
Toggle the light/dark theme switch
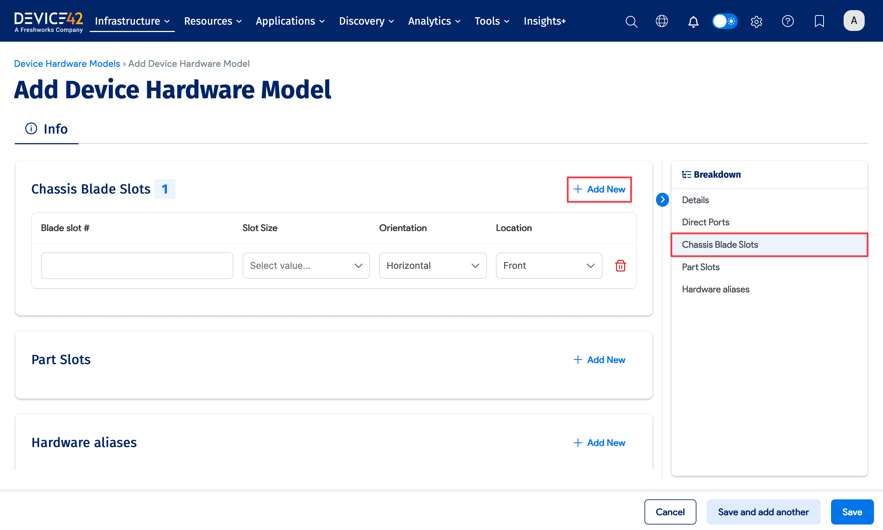725,21
